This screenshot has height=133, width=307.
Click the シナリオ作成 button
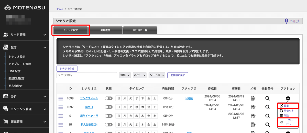click(x=67, y=69)
